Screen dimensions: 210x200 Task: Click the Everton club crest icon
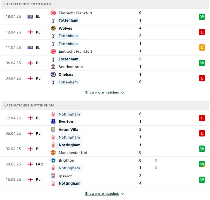pos(53,121)
